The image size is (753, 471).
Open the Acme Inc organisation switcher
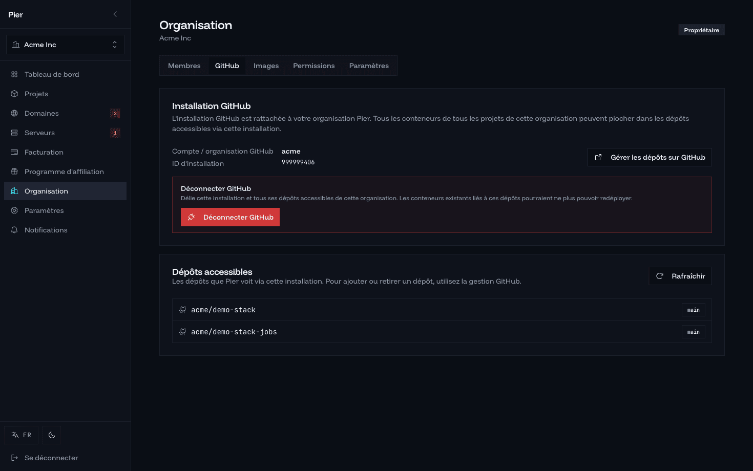pos(65,45)
